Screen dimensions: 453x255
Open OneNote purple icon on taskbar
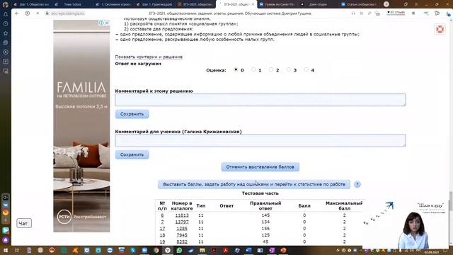click(272, 250)
